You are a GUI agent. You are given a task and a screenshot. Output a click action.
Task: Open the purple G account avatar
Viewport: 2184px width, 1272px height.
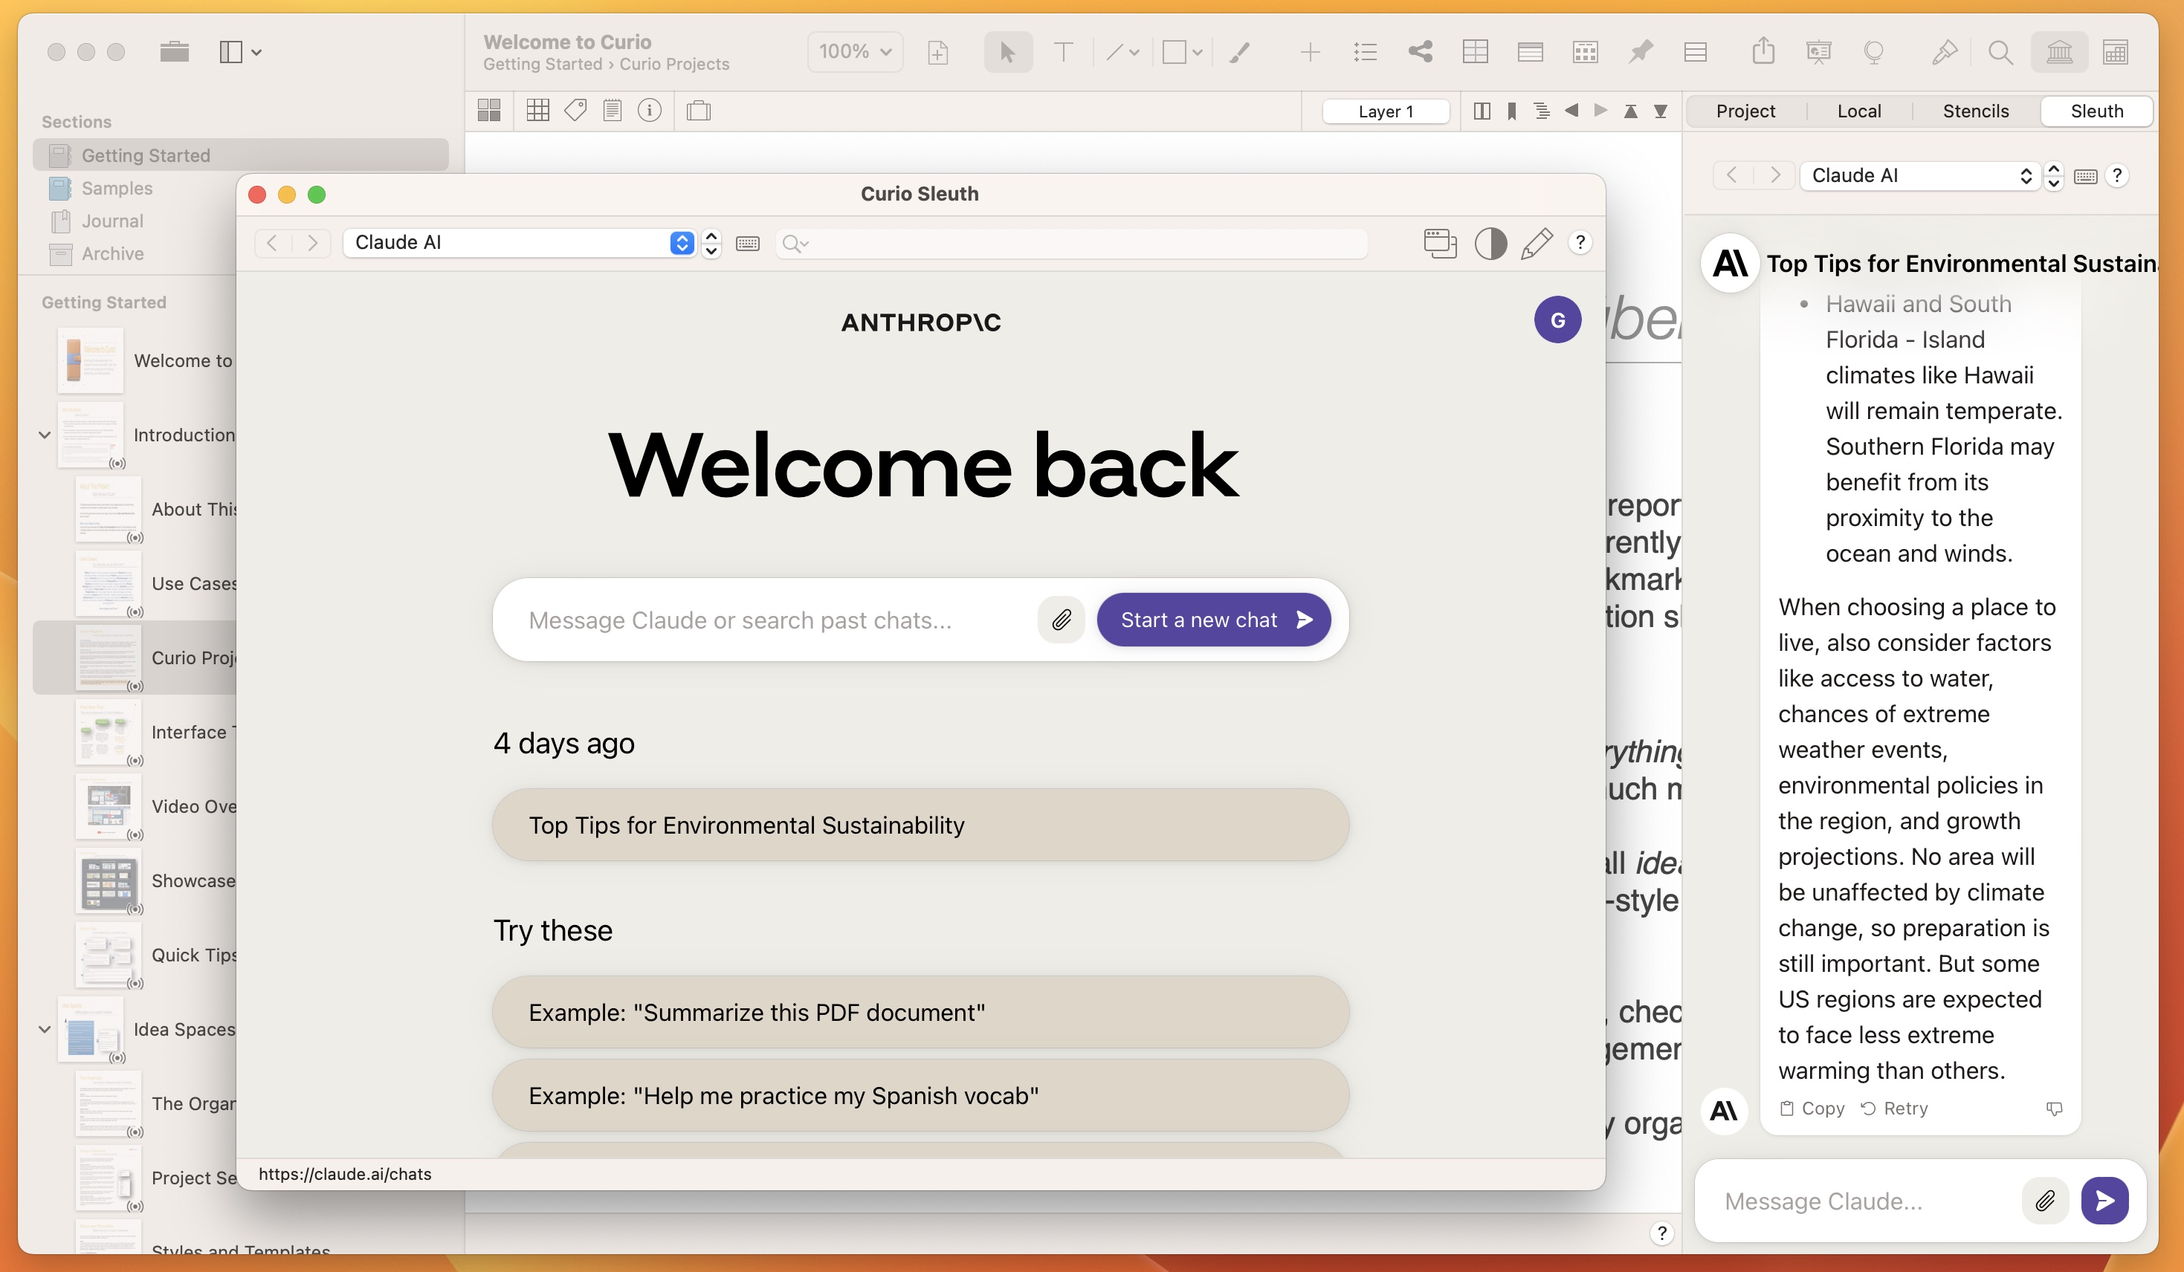tap(1557, 319)
